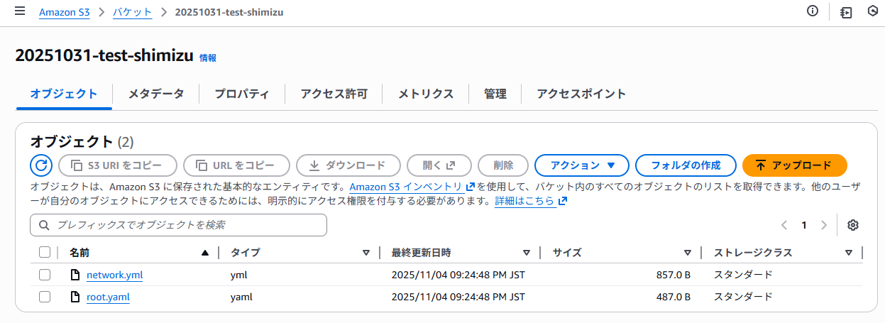Click the info circle icon in header

point(813,11)
